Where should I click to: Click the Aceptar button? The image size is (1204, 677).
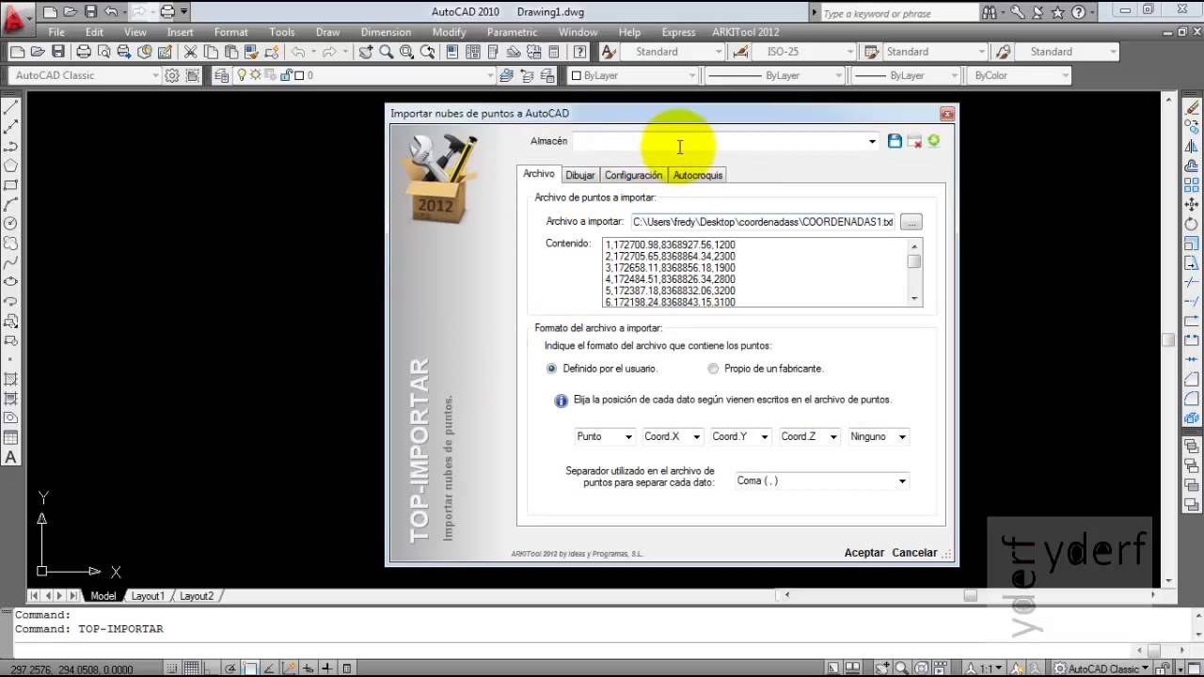[863, 553]
